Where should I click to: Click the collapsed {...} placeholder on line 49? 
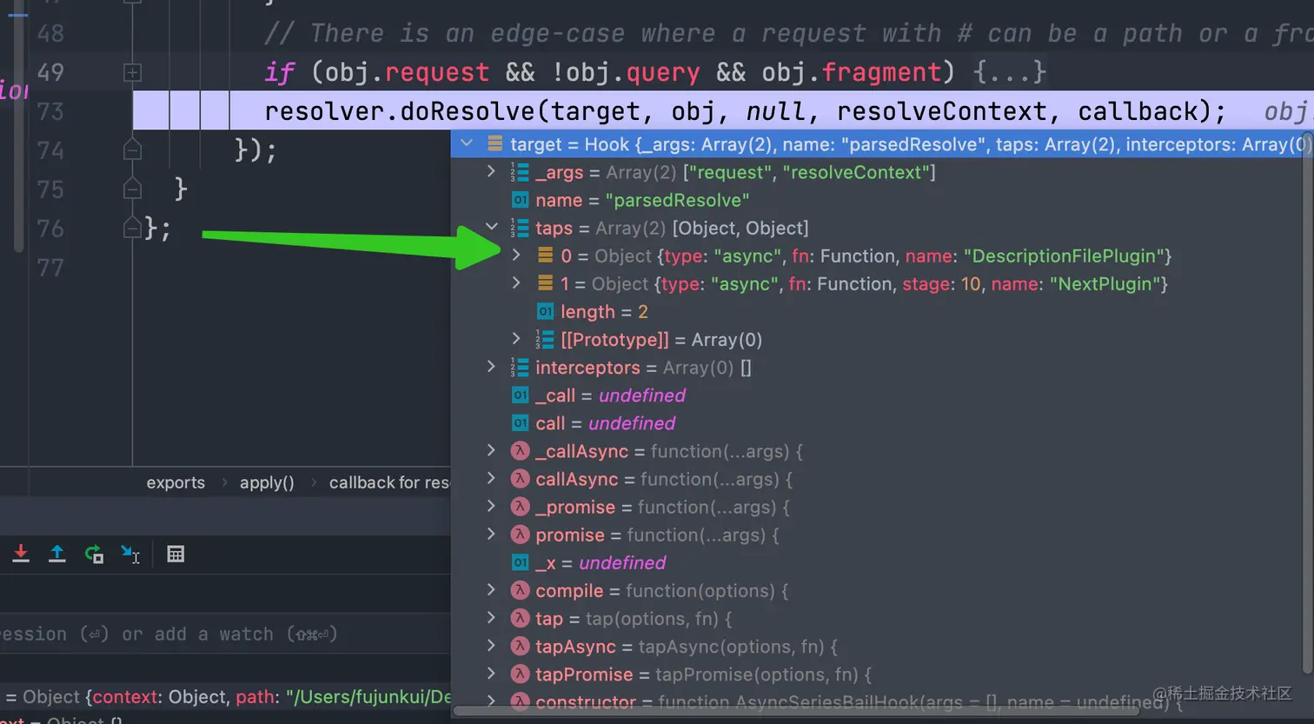(1009, 72)
